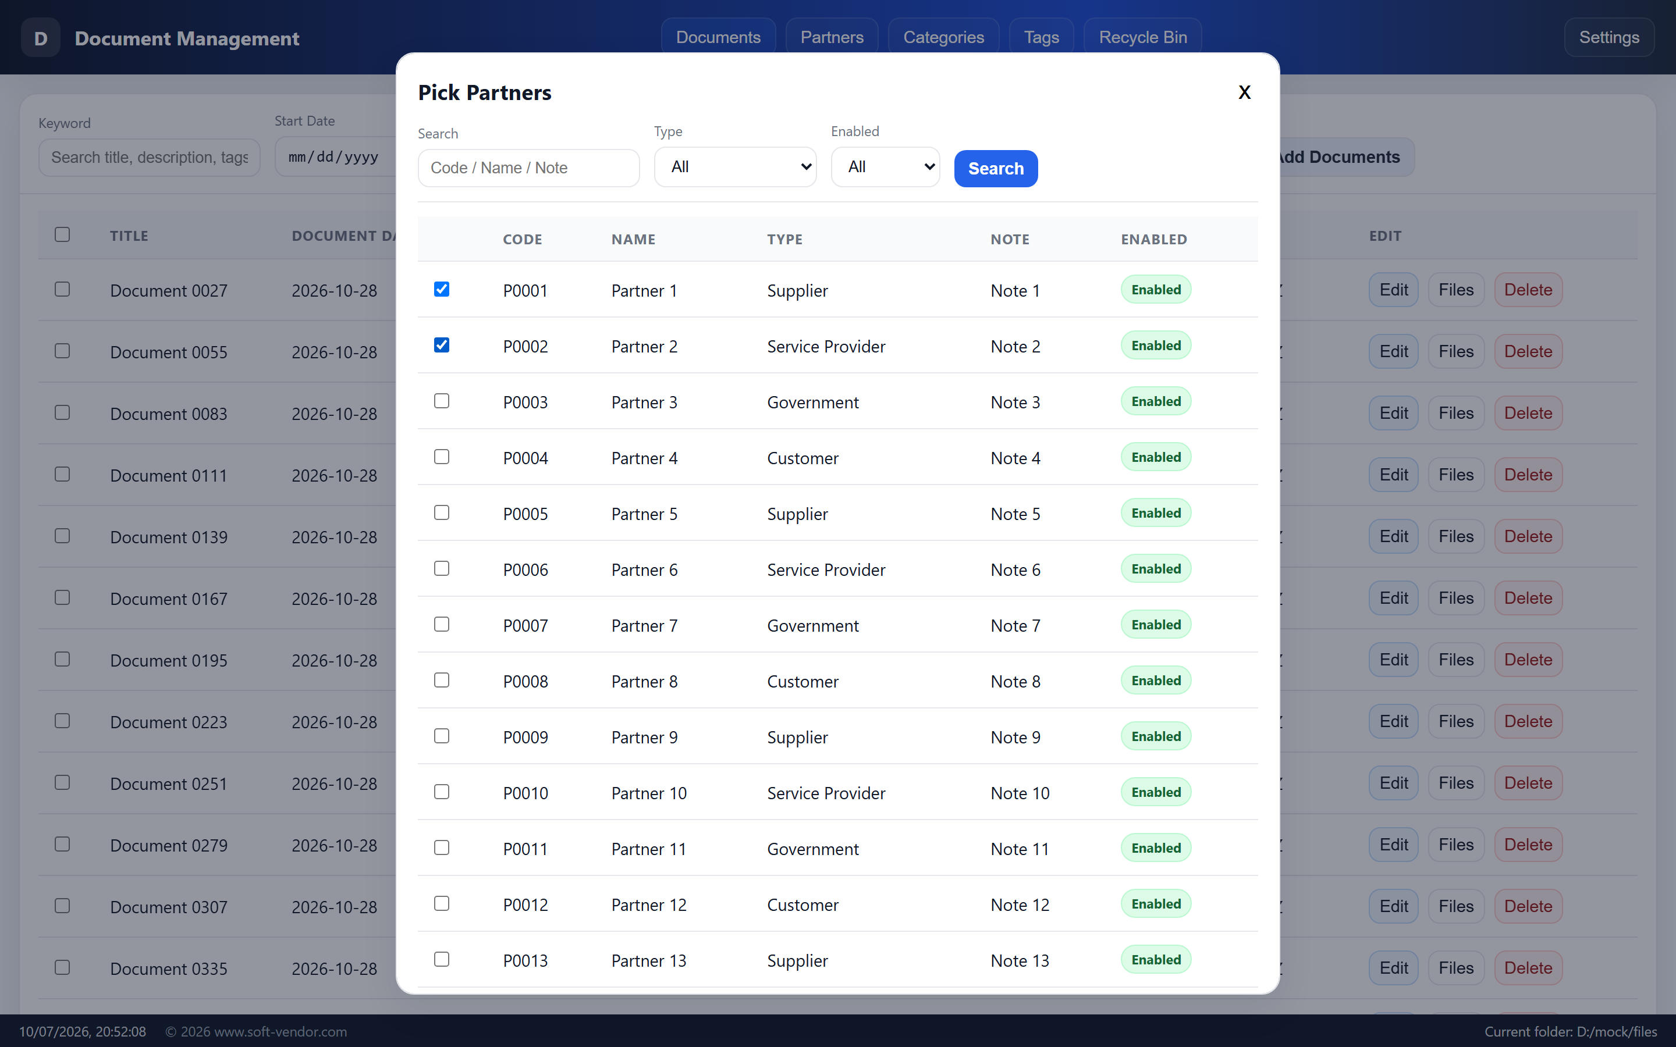This screenshot has height=1047, width=1676.
Task: Open Files for the second document row
Action: (1456, 351)
